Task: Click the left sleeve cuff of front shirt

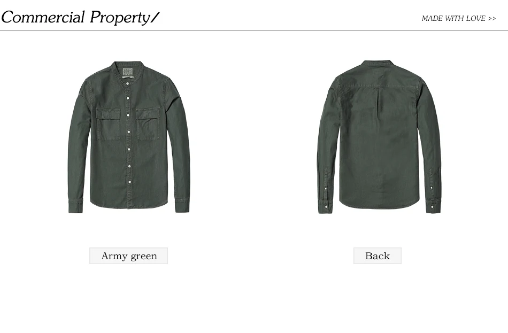Action: (x=75, y=206)
